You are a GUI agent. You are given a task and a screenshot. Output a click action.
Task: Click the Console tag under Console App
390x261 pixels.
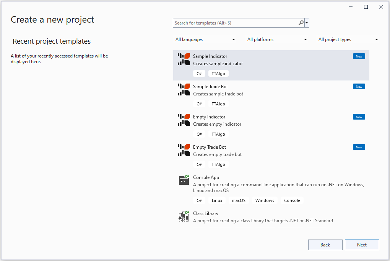pos(292,200)
